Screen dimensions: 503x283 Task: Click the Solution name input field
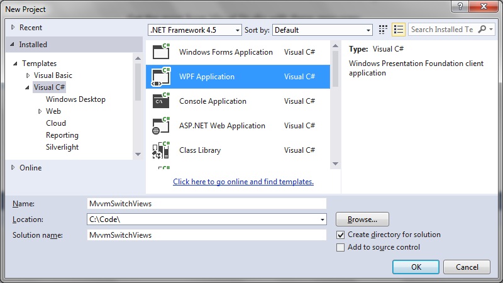click(207, 235)
